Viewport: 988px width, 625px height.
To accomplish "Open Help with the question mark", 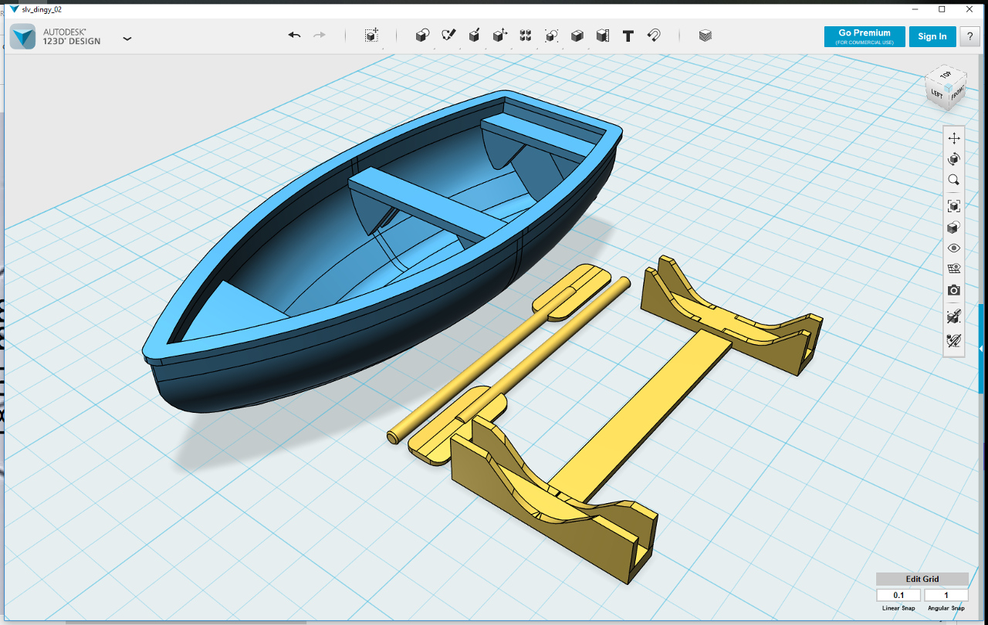I will tap(969, 36).
